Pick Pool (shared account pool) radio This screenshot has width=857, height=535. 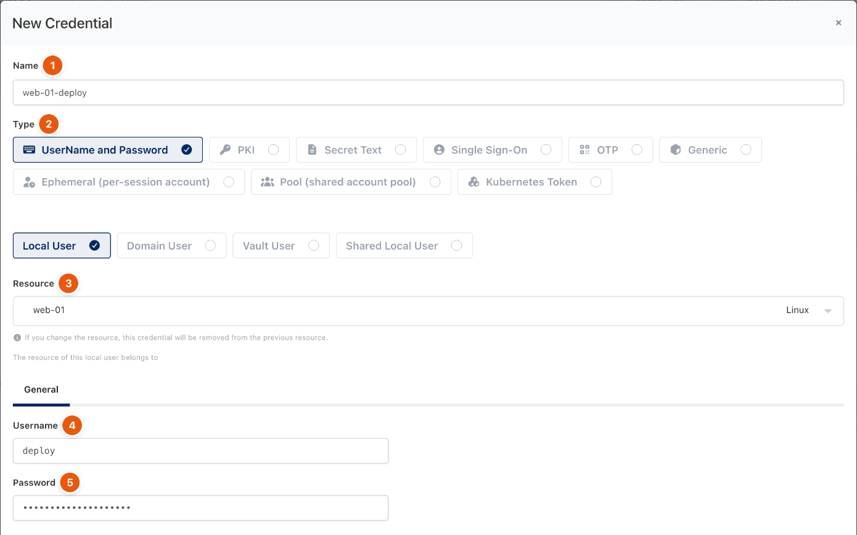[435, 182]
